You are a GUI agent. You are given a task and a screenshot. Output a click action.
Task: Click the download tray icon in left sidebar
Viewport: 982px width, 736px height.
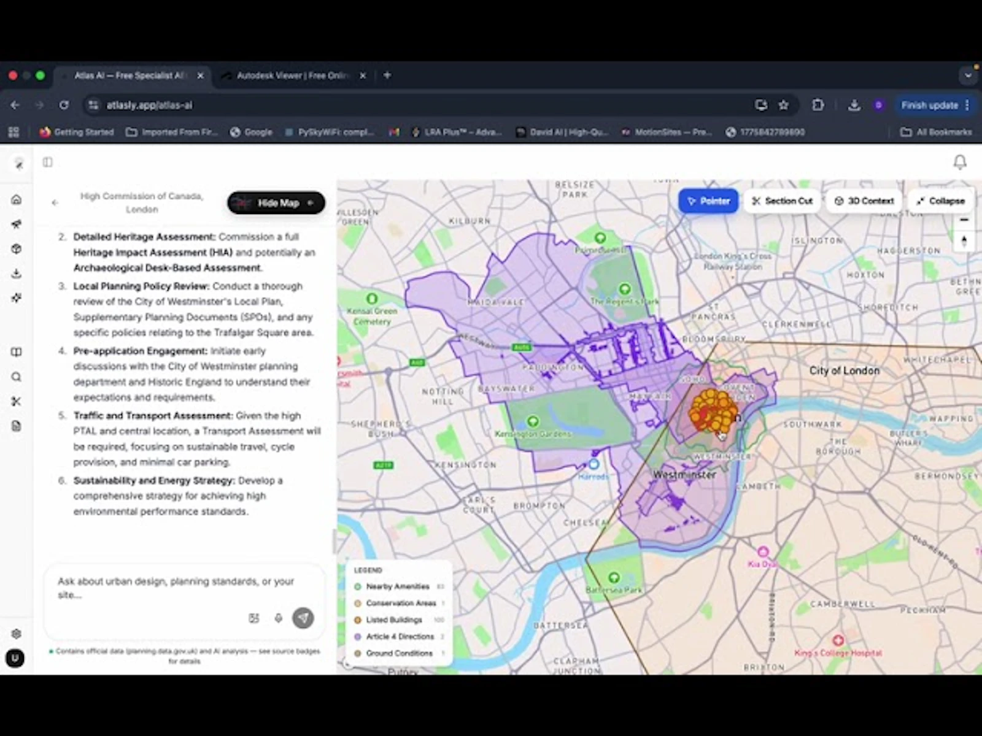[x=17, y=274]
